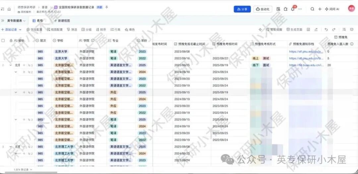Collapse the 笔译 2025 北京航空 sub-group chevron
358x174 pixels.
(16, 119)
